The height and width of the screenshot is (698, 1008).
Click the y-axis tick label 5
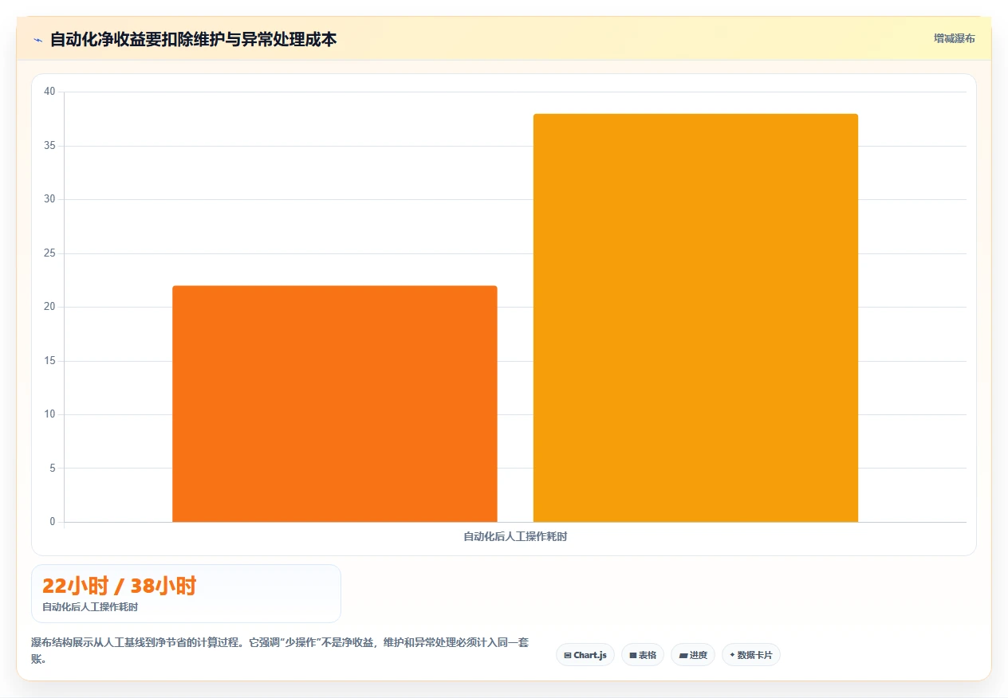coord(53,469)
